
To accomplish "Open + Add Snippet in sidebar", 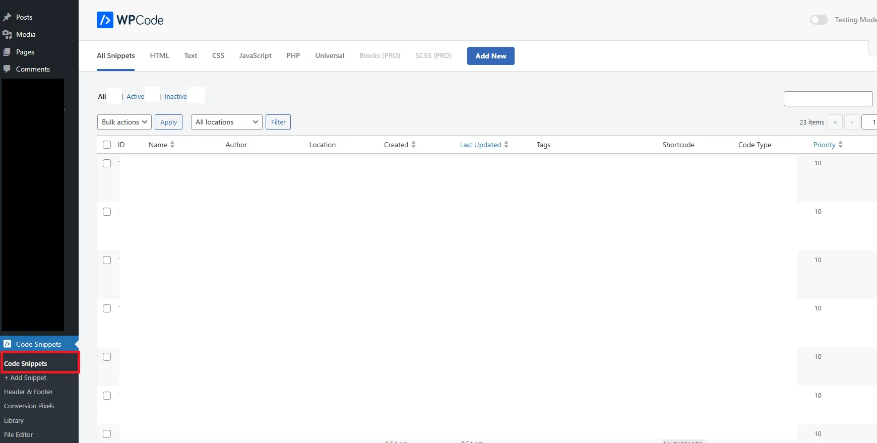I will click(x=25, y=377).
